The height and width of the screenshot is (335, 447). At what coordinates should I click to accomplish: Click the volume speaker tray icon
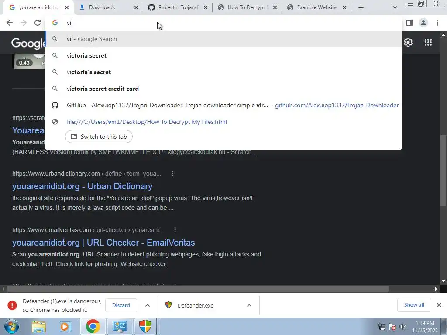click(x=402, y=327)
